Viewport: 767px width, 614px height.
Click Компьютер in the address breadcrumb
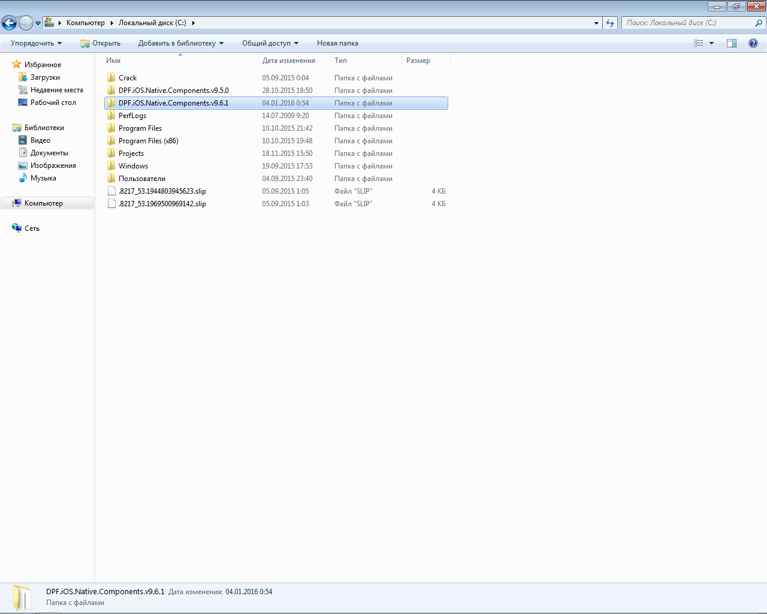(85, 23)
